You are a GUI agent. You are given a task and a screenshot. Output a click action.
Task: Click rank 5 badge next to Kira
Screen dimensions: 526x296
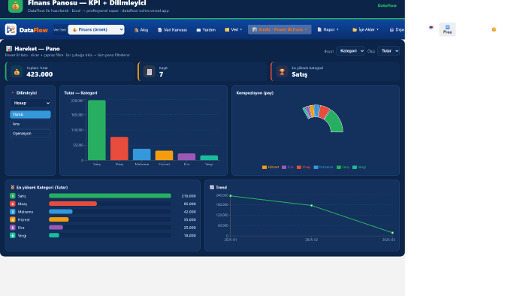(13, 228)
